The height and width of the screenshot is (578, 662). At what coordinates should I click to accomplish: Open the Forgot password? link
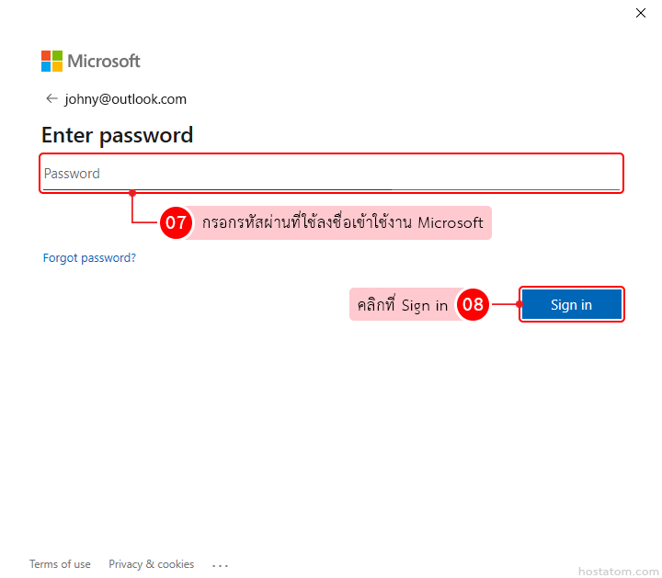coord(89,258)
